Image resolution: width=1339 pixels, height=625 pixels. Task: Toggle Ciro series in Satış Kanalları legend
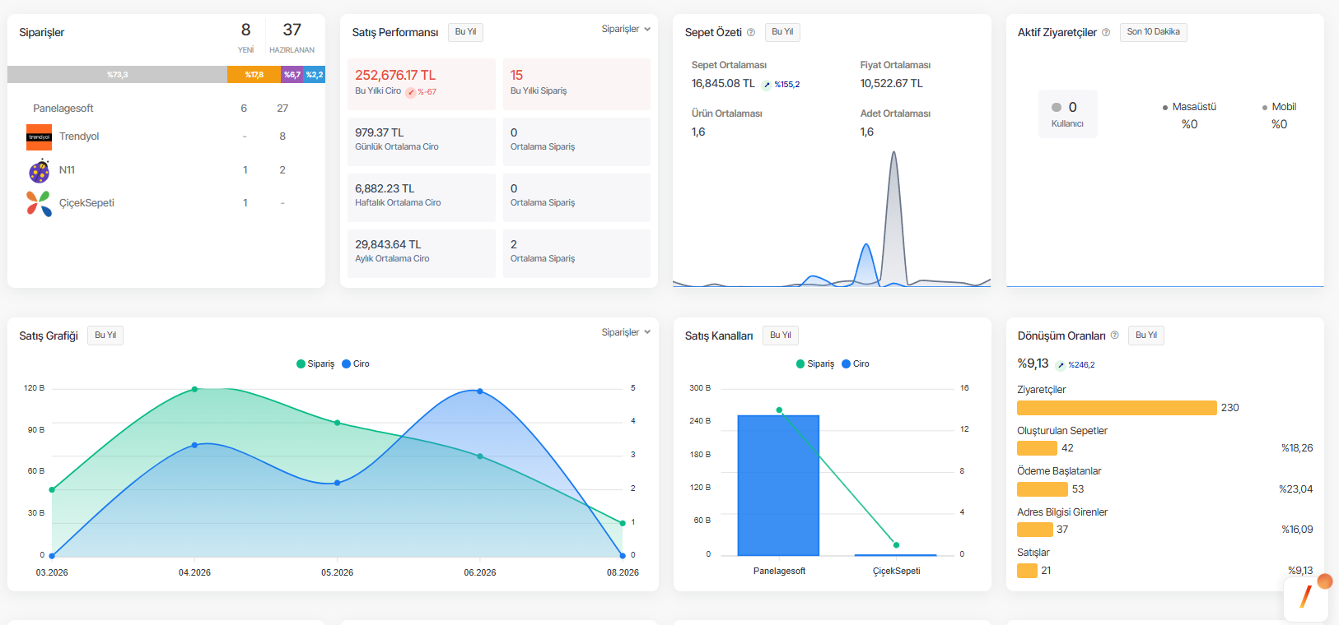(x=856, y=363)
